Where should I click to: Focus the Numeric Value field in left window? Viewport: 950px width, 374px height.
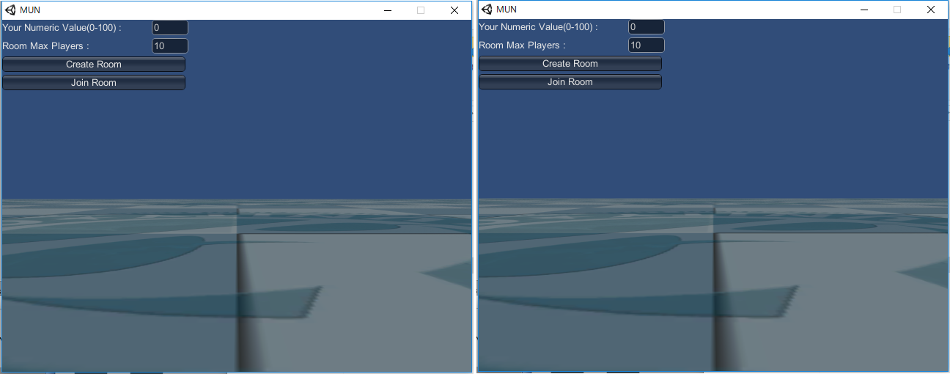coord(170,27)
